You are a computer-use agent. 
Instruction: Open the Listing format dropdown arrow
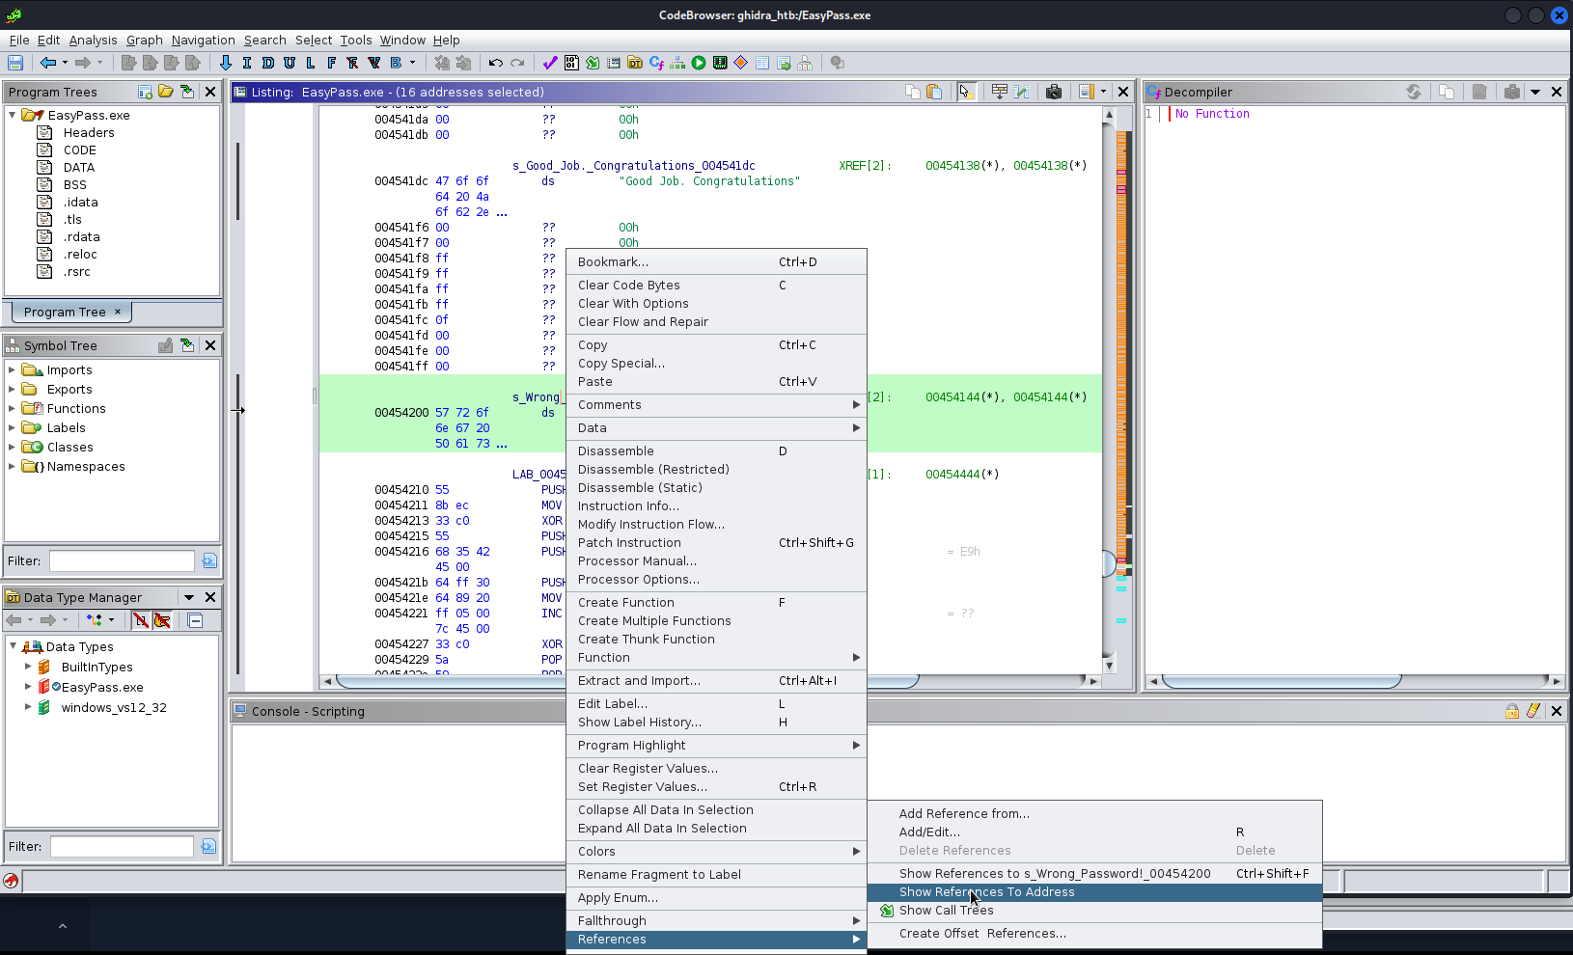tap(1103, 92)
